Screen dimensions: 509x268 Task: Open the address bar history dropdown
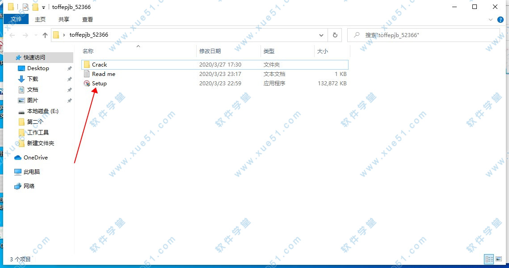pos(321,35)
